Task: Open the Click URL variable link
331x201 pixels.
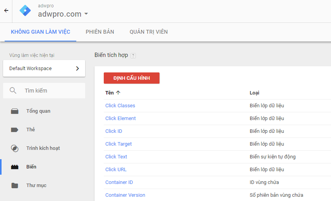Action: tap(116, 170)
